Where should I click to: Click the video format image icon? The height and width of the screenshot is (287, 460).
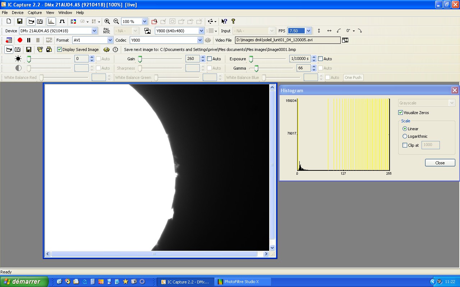tap(147, 31)
